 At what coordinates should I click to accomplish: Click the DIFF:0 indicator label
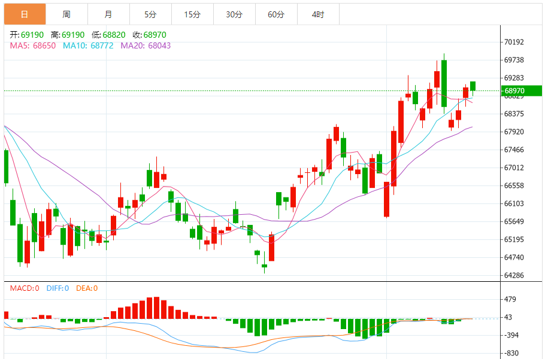57,288
